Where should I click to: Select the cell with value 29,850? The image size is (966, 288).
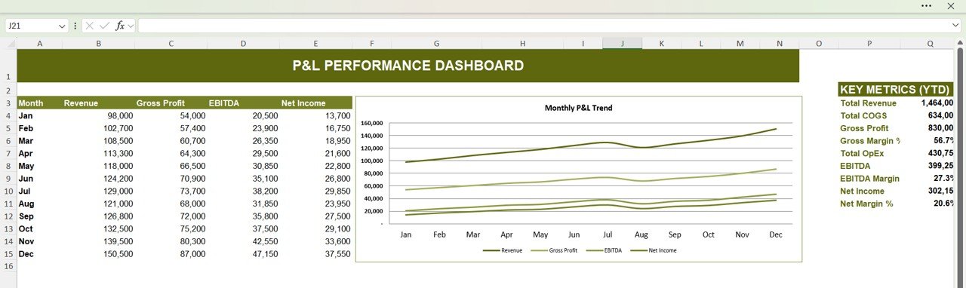(x=315, y=191)
